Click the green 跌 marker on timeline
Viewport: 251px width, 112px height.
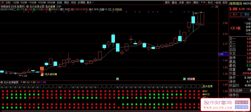tap(118, 79)
